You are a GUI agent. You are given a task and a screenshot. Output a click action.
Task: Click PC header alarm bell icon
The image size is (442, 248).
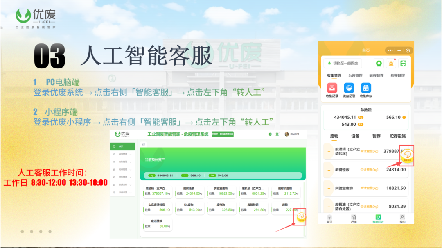277,134
